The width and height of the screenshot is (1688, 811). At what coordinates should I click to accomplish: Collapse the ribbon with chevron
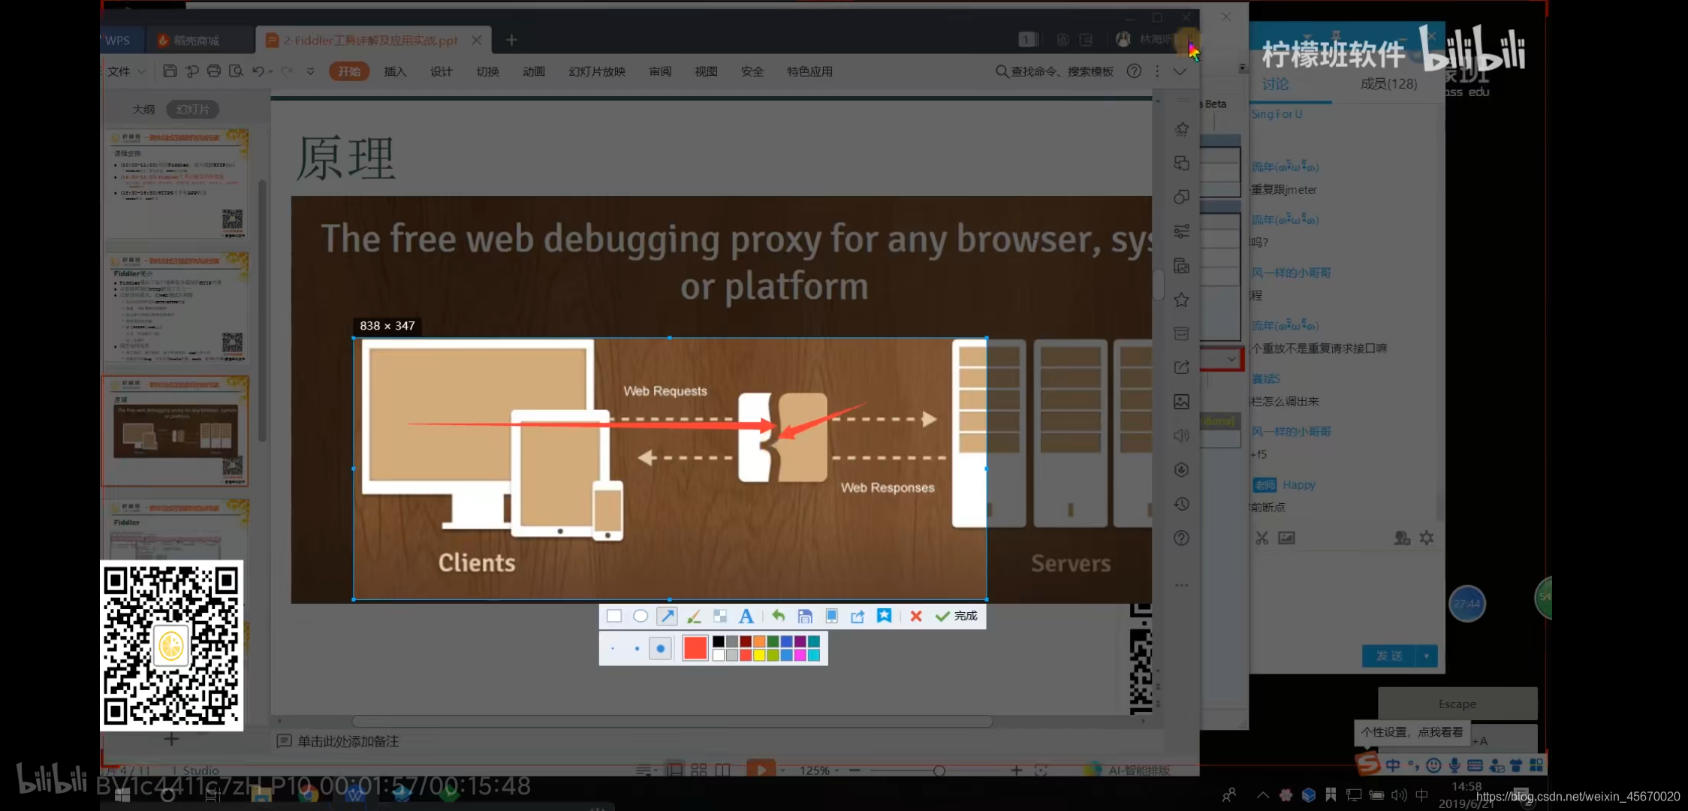[x=1180, y=71]
